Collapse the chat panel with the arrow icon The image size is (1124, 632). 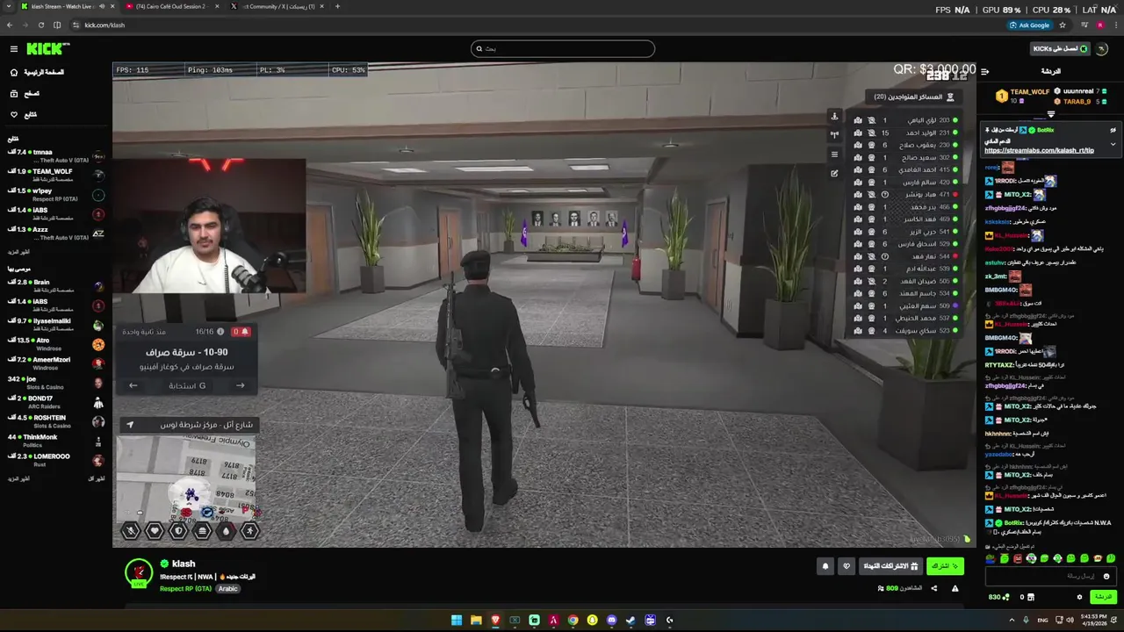pos(984,72)
